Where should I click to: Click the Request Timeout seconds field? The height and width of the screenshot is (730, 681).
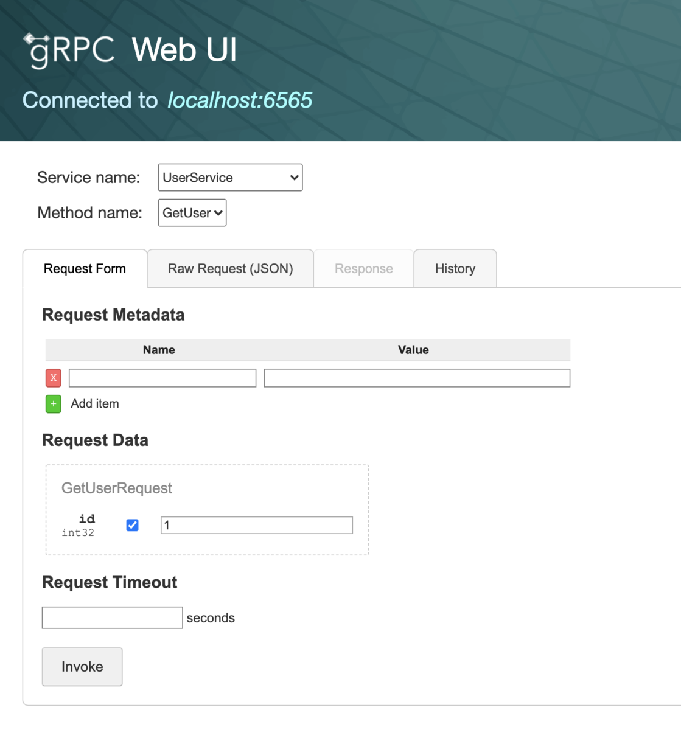click(113, 617)
